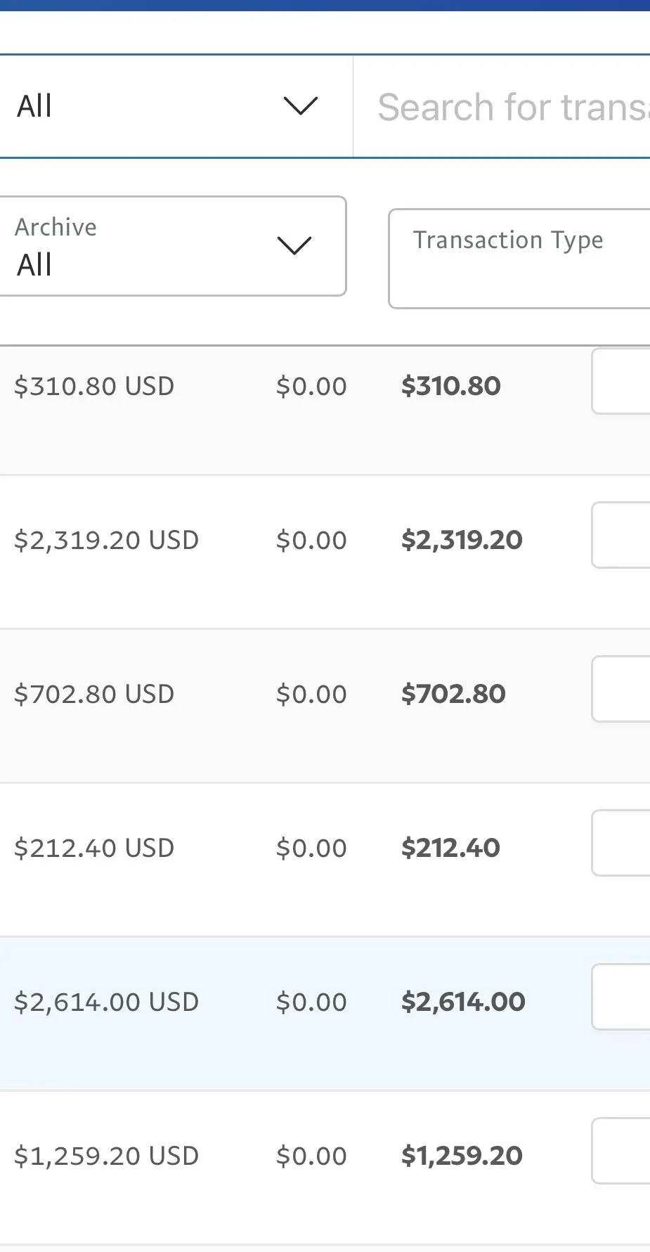Open the Transaction Type dropdown

pyautogui.click(x=520, y=258)
